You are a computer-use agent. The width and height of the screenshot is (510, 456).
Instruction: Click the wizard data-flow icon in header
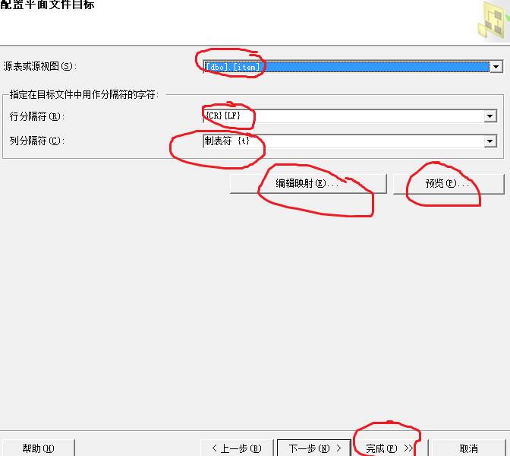(494, 21)
